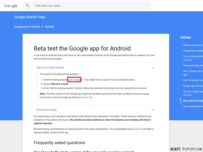This screenshot has width=203, height=152.
Task: Open Open web pages sidebar item
Action: pos(193,106)
